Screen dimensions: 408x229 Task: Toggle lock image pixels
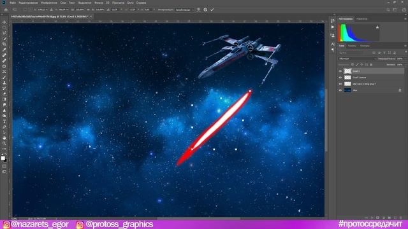(x=357, y=65)
